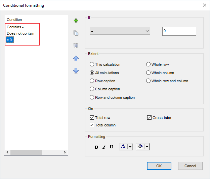Select Whole column extent
210x179 pixels.
(160, 73)
